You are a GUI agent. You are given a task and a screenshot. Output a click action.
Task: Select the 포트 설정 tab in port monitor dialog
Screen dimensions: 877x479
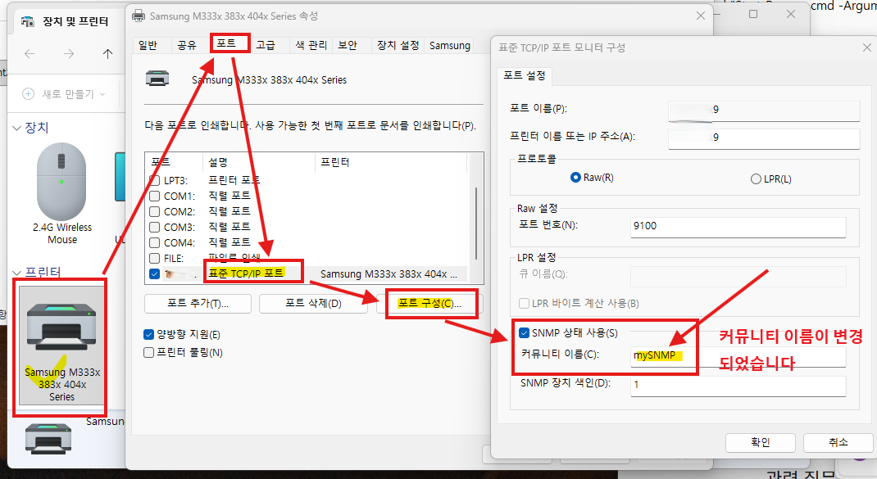click(x=524, y=75)
